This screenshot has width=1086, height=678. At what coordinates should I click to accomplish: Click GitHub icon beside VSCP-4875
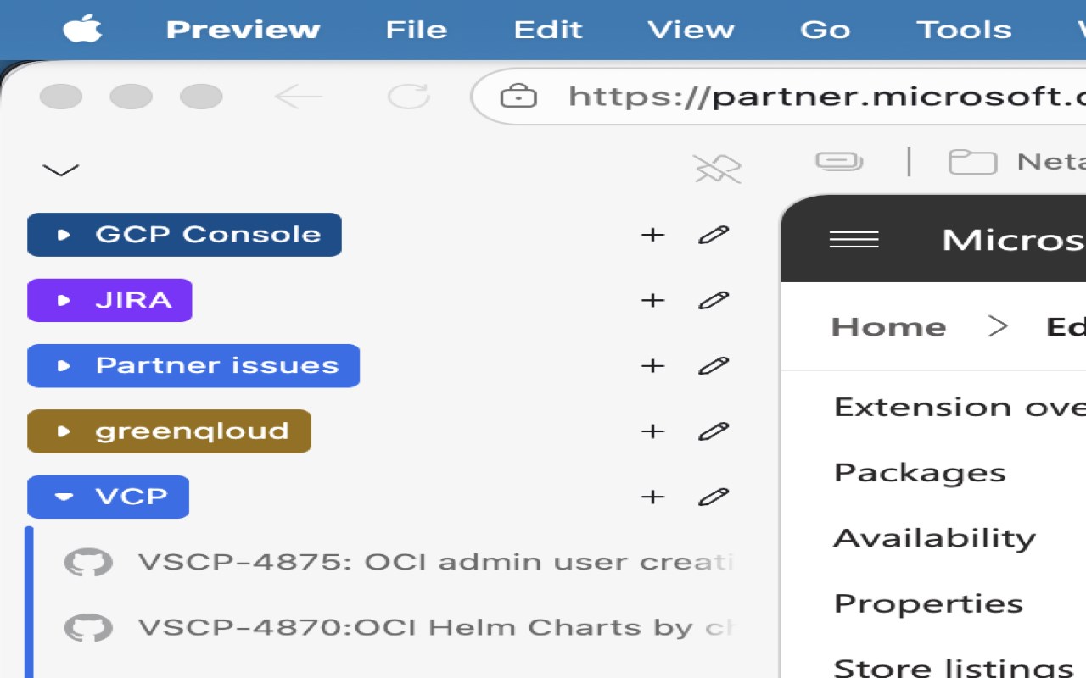click(x=88, y=562)
